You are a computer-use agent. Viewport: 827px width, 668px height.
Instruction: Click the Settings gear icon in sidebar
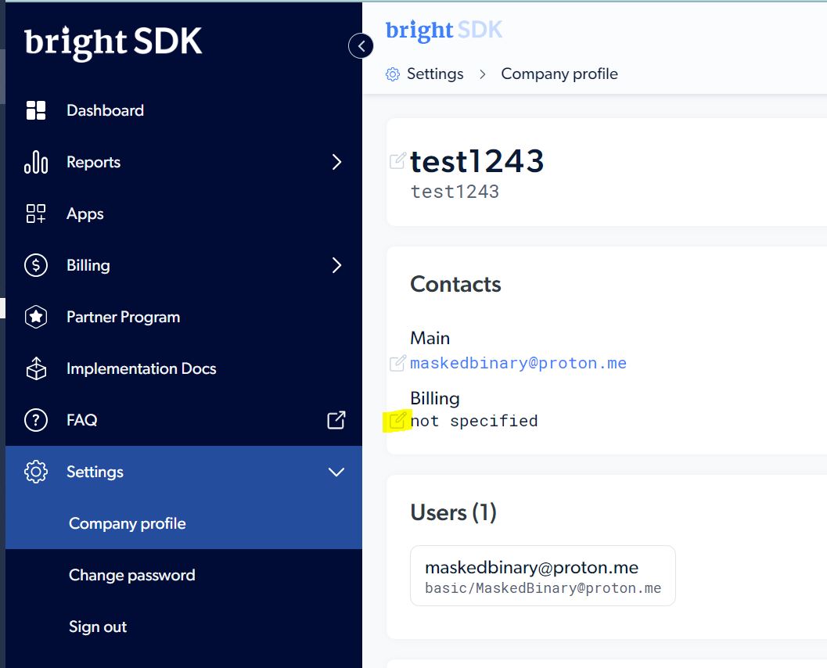[x=36, y=472]
